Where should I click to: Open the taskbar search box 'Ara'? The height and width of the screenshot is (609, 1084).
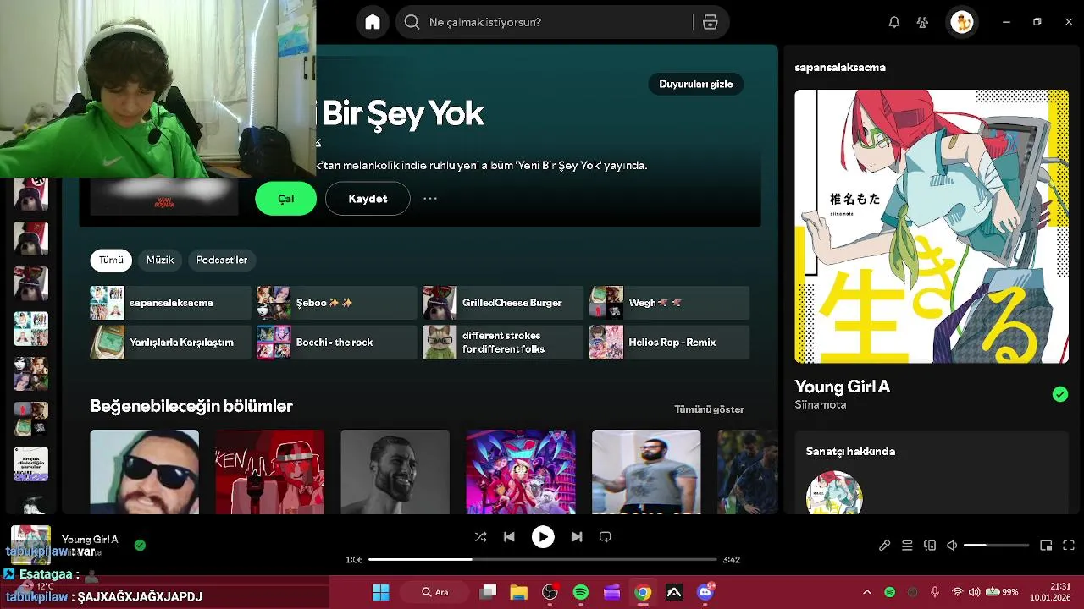pyautogui.click(x=435, y=592)
